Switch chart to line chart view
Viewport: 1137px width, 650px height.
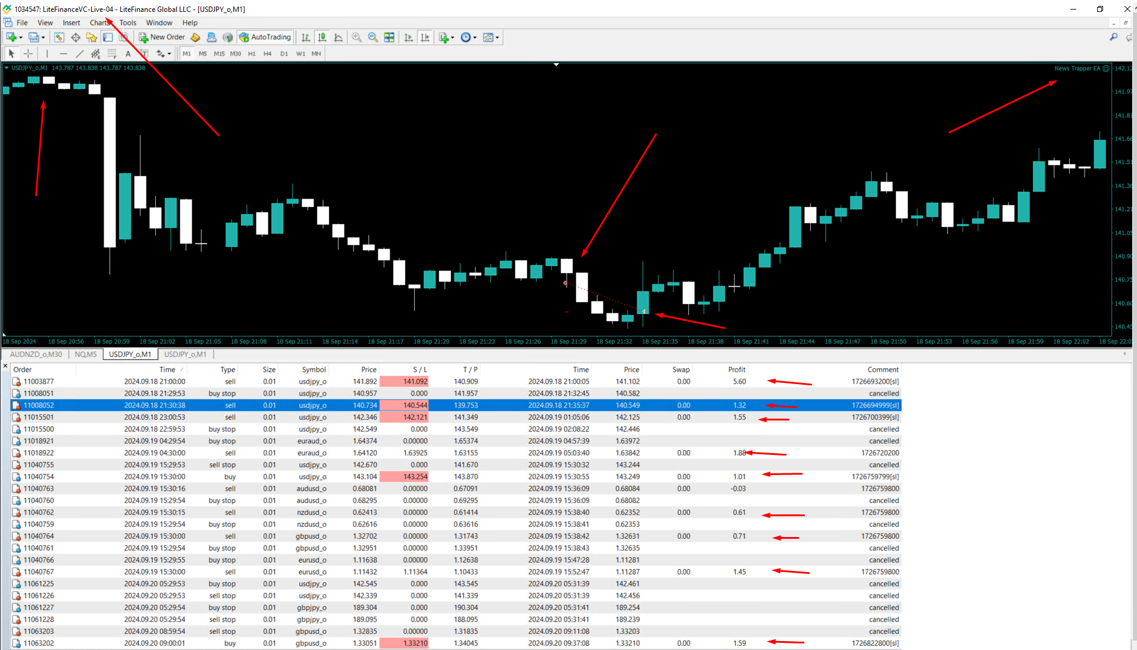339,37
